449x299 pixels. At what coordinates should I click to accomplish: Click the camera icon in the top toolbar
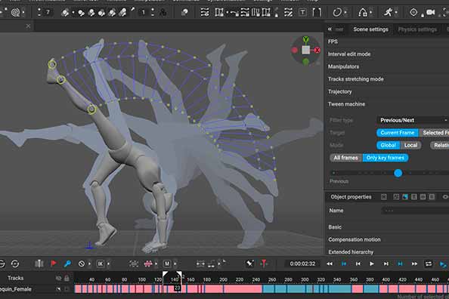click(x=430, y=12)
